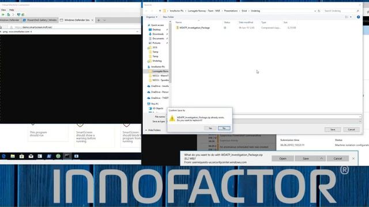Click the green Start icon in VM toolbar
Viewport: 369px width, 207px height.
3,14
